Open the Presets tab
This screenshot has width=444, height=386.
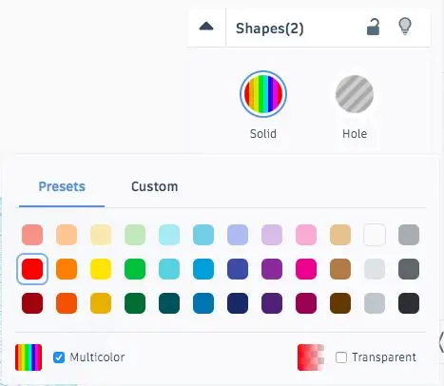point(62,186)
